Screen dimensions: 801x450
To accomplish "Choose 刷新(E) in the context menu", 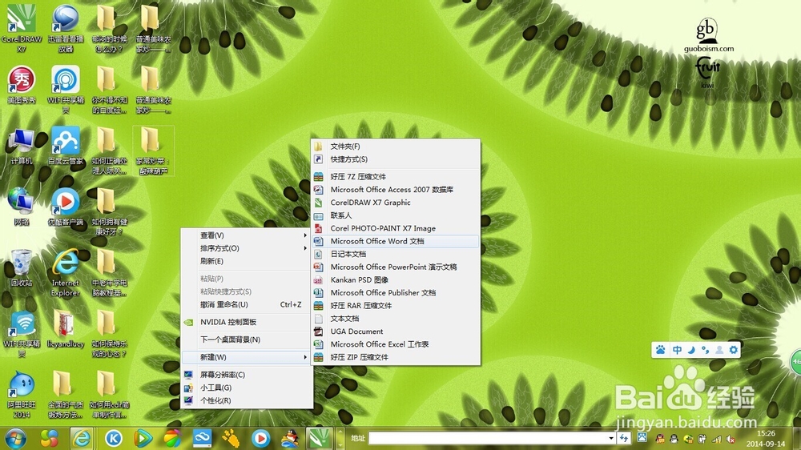I will (x=247, y=261).
